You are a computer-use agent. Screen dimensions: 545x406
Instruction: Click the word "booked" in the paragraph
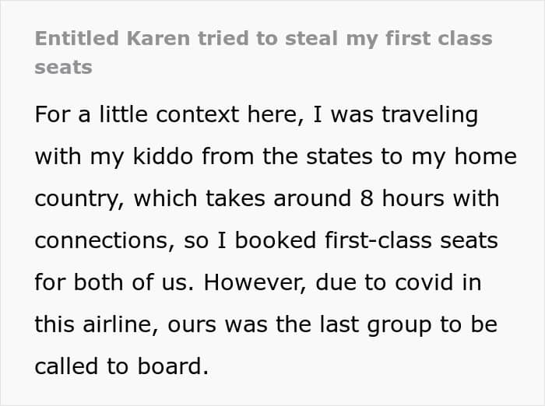click(275, 240)
